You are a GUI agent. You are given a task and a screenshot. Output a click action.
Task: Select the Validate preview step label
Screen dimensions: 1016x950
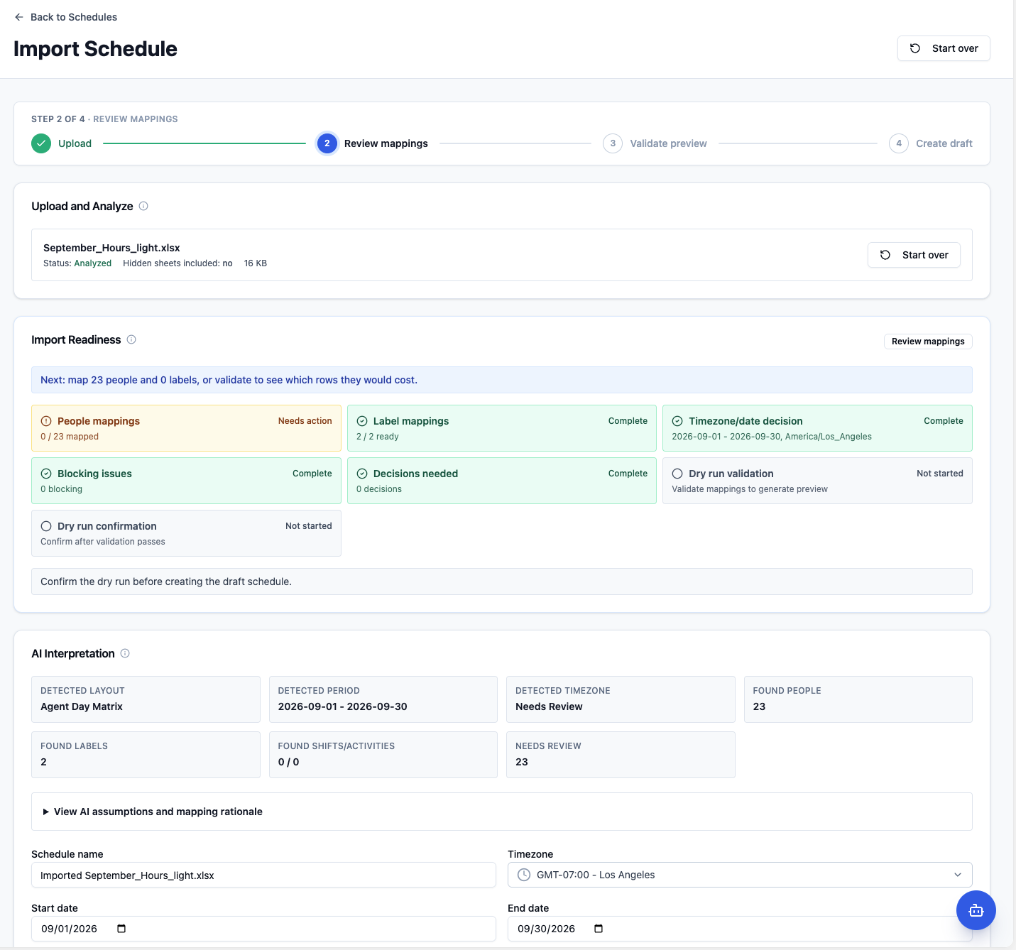[668, 143]
